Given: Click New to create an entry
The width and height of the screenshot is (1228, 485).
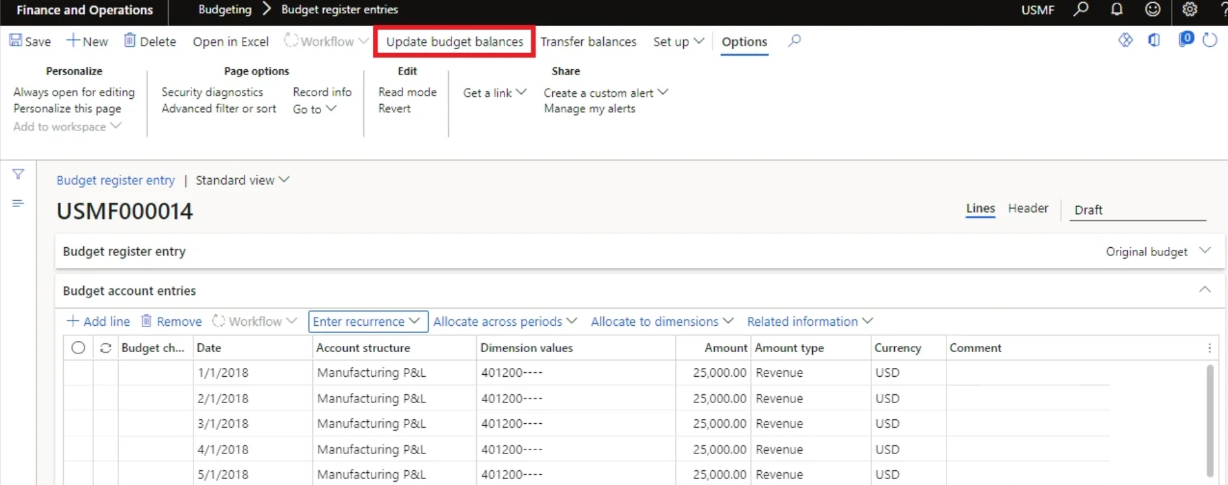Looking at the screenshot, I should (87, 41).
